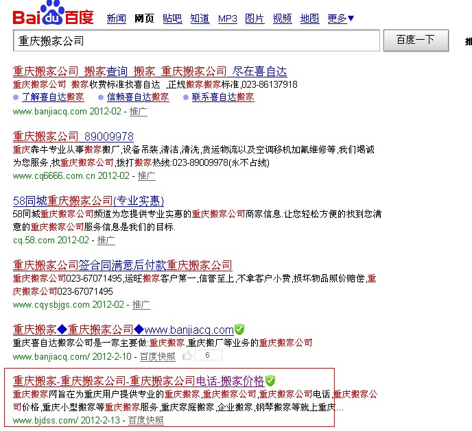Open the 贴吧 tab
Screen dimensions: 472x431
(172, 19)
